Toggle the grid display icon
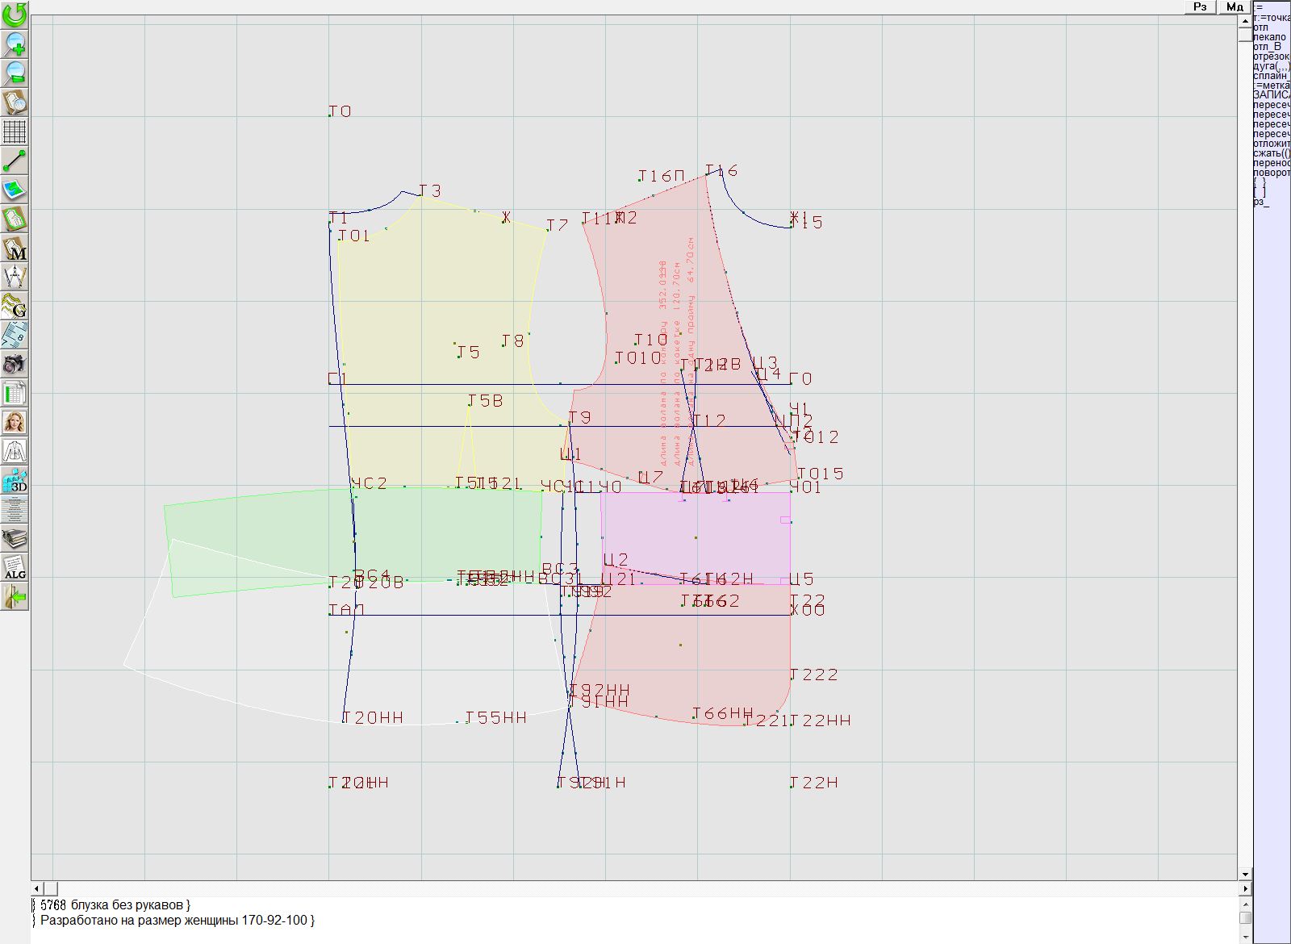 15,132
